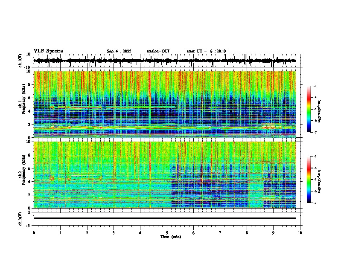Click time axis tick label "5"

click(x=167, y=233)
